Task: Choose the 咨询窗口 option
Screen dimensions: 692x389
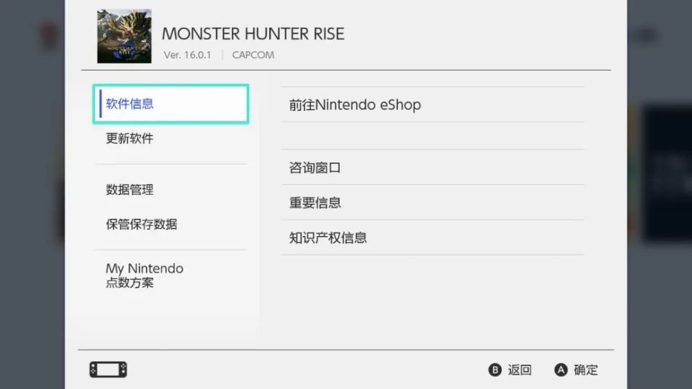Action: coord(316,168)
